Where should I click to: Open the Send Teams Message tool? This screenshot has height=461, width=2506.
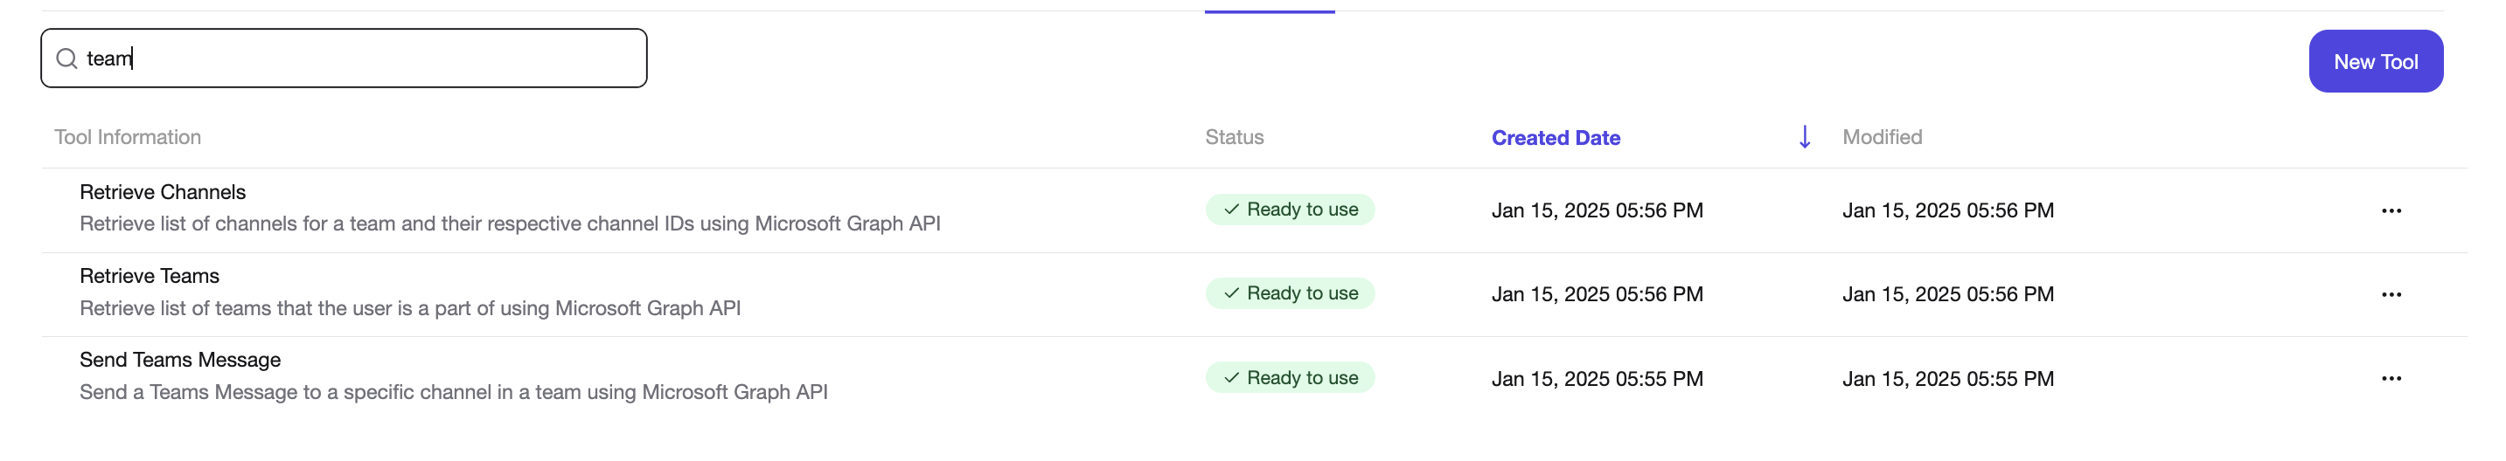[x=180, y=360]
